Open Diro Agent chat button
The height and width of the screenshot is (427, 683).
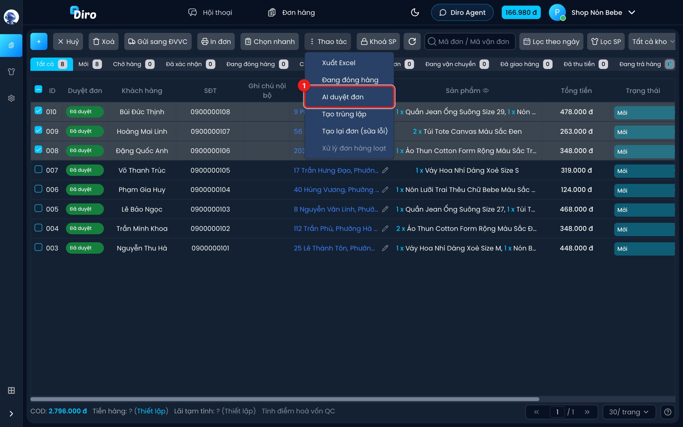462,12
